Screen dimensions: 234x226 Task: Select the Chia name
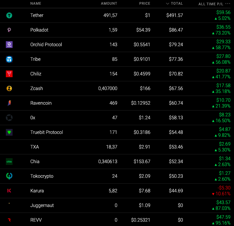(35, 162)
